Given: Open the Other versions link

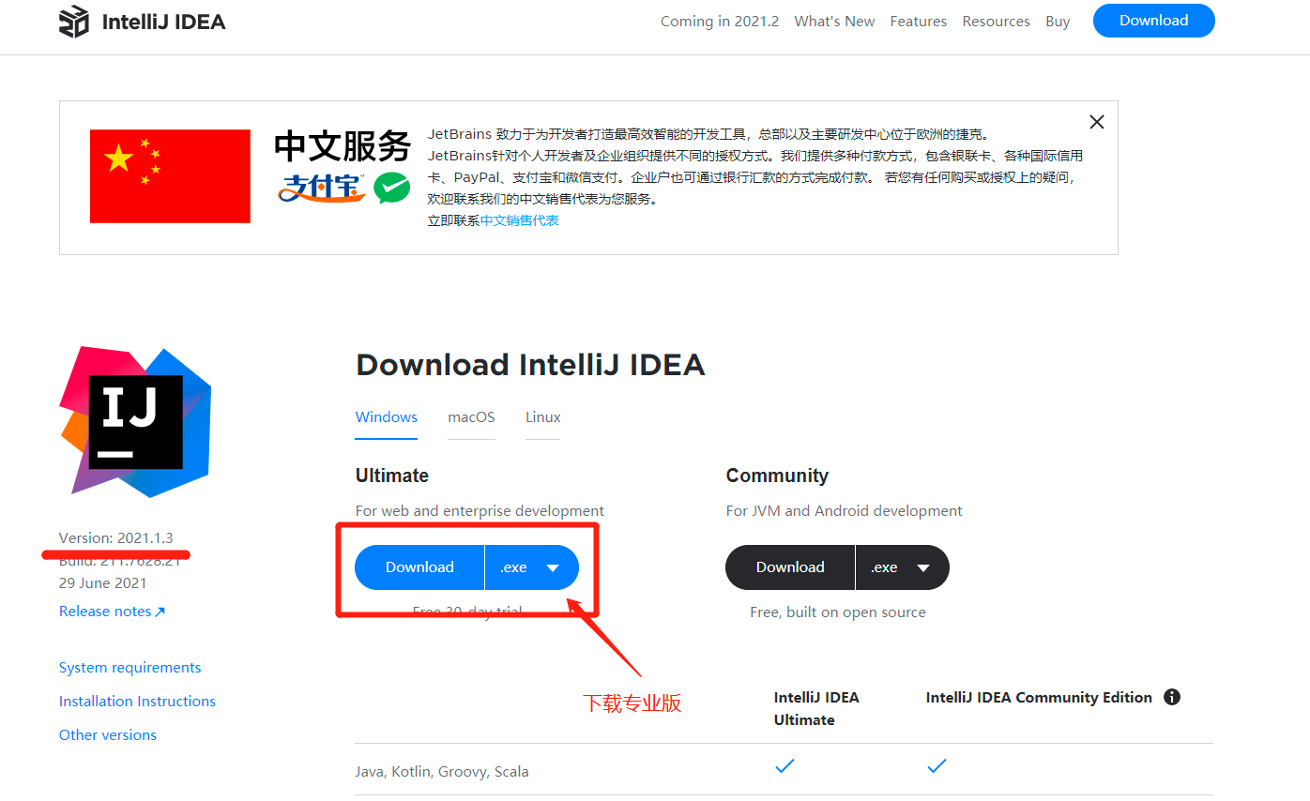Looking at the screenshot, I should pyautogui.click(x=108, y=735).
